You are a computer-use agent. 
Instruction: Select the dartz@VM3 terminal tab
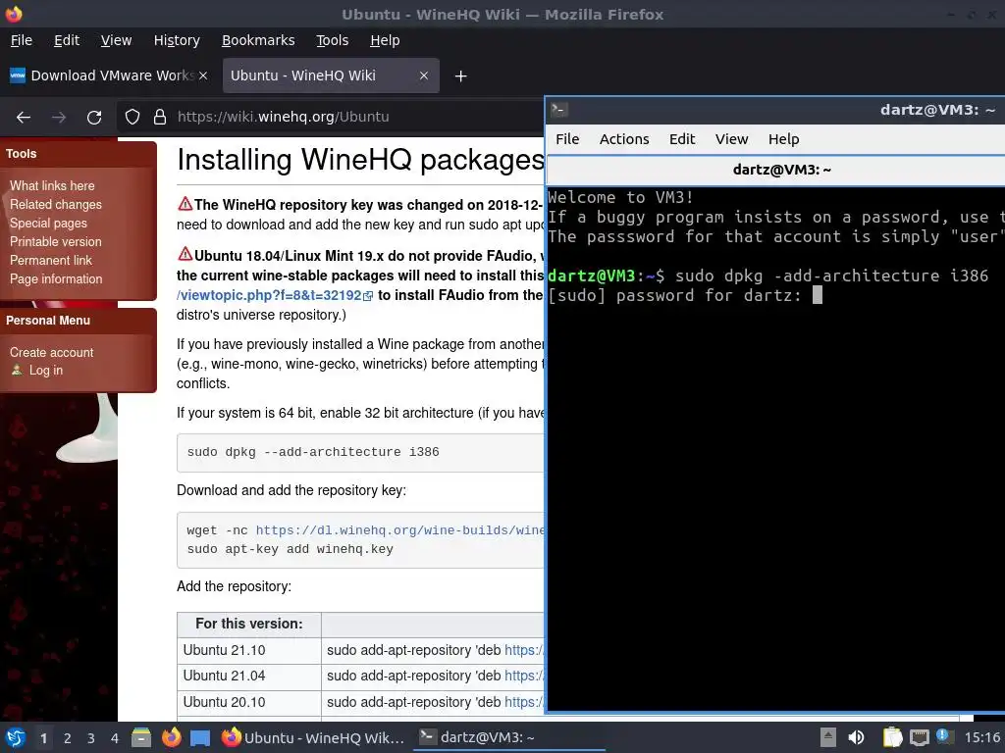pos(781,170)
